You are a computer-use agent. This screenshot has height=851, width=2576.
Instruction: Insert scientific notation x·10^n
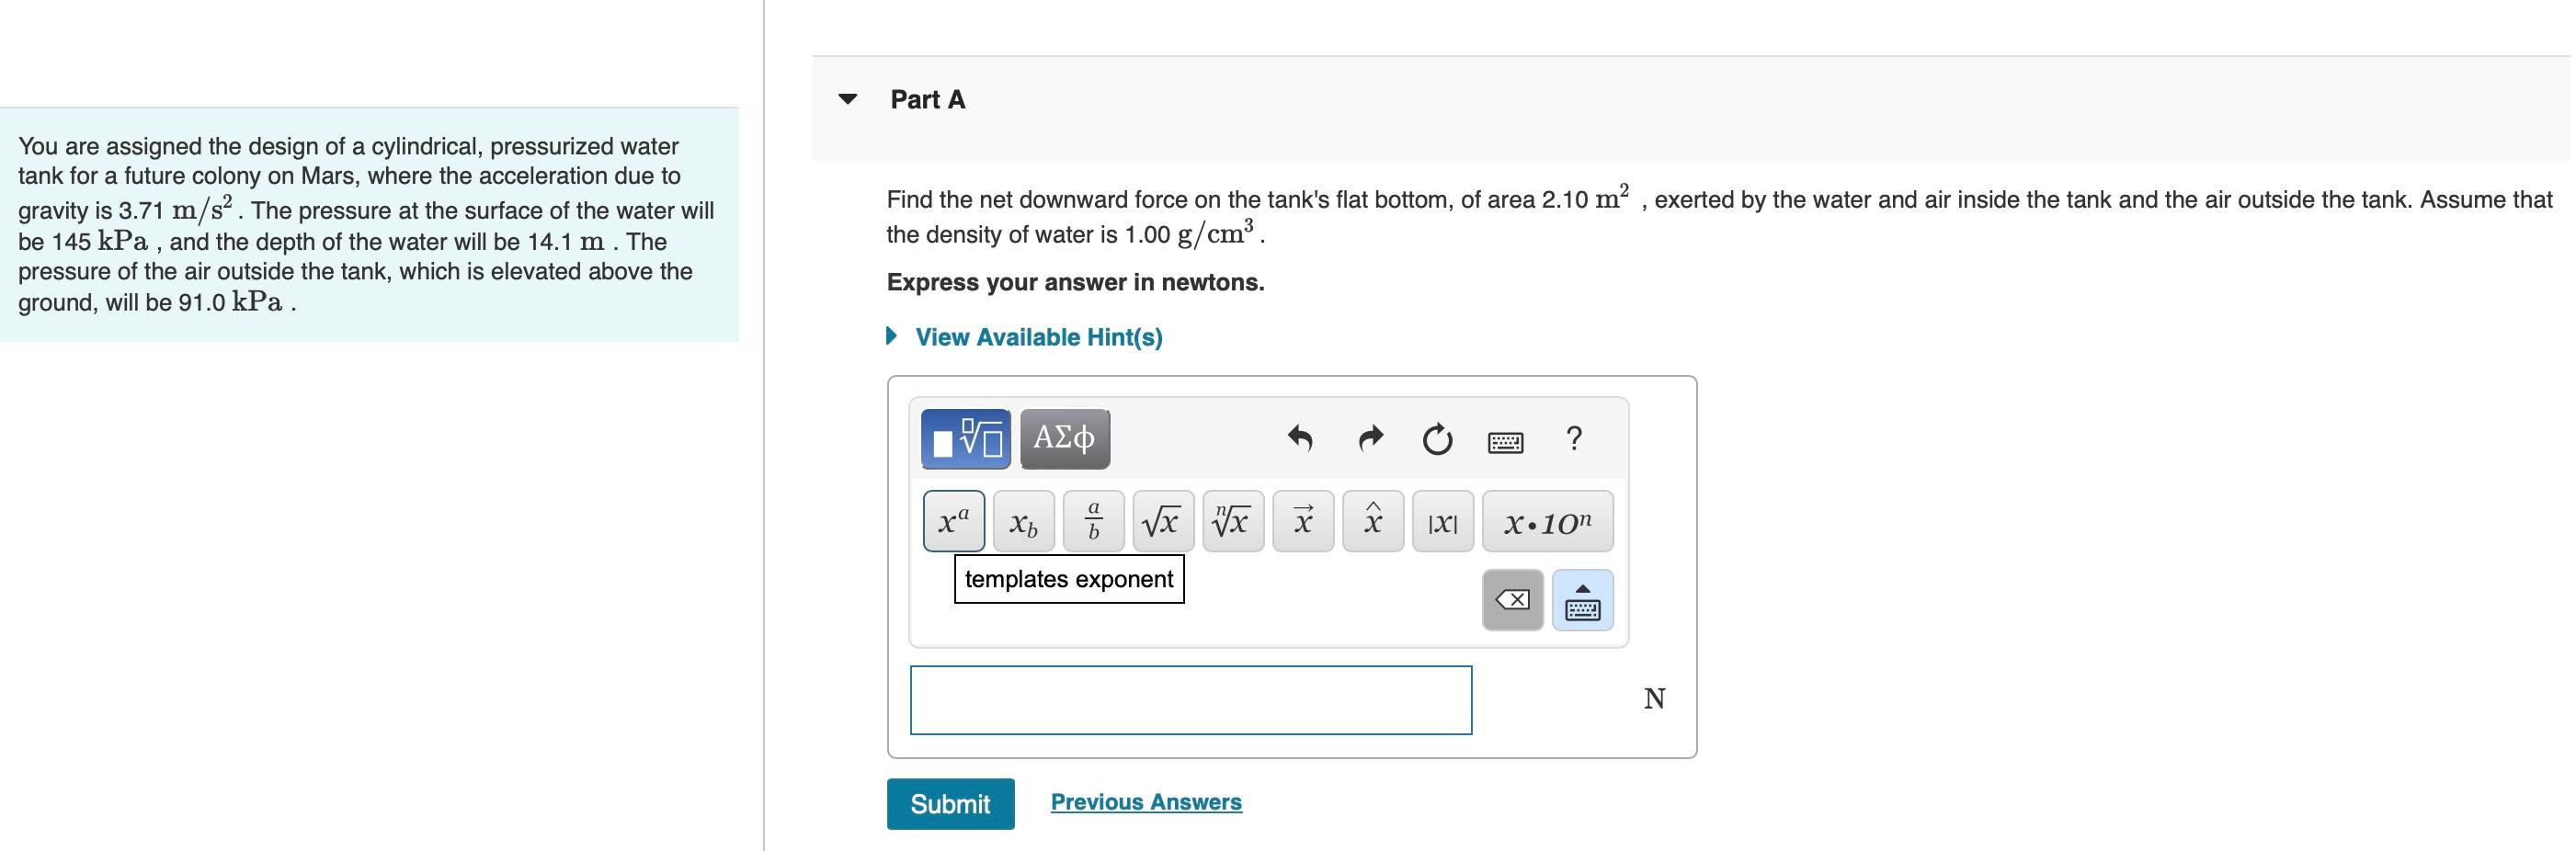(x=1546, y=520)
